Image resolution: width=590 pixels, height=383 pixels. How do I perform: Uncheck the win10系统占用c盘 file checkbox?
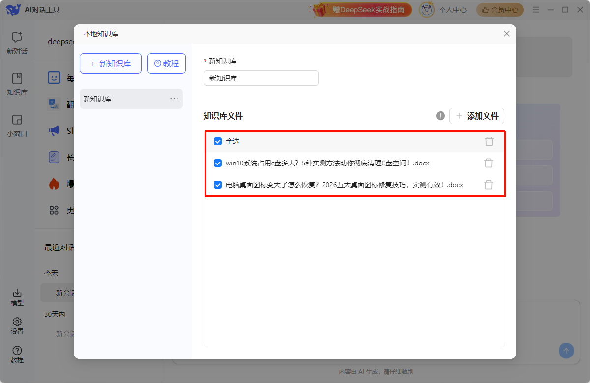218,163
